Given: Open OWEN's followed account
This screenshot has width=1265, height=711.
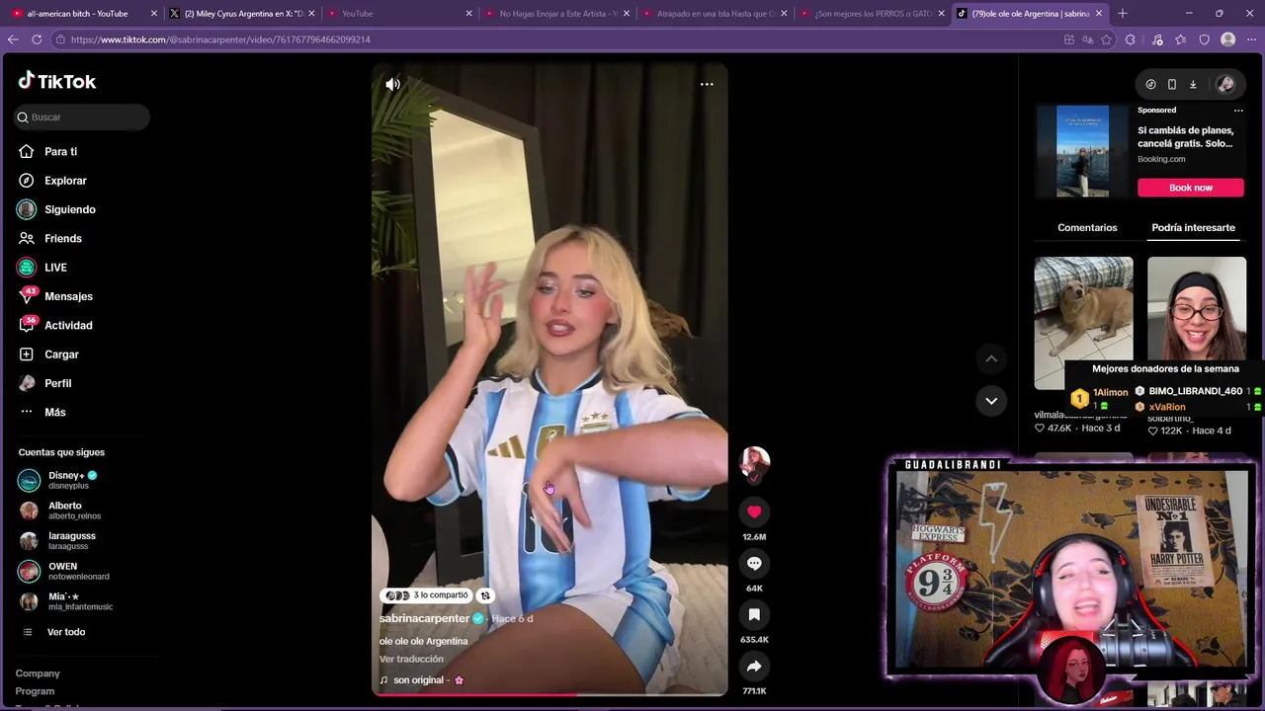Looking at the screenshot, I should pos(78,571).
